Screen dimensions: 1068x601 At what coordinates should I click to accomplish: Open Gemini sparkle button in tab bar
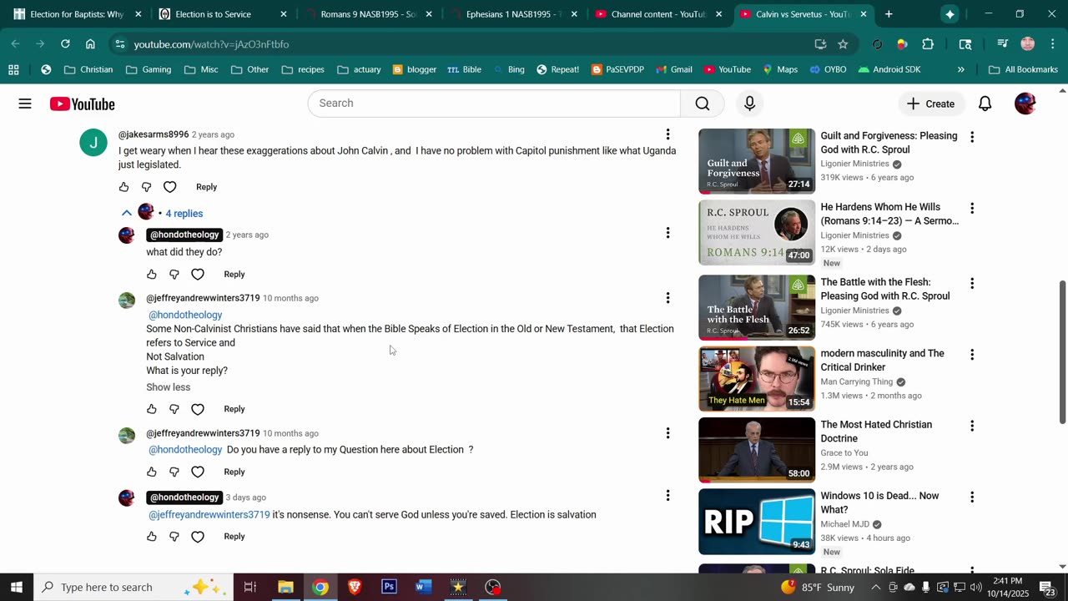click(950, 14)
